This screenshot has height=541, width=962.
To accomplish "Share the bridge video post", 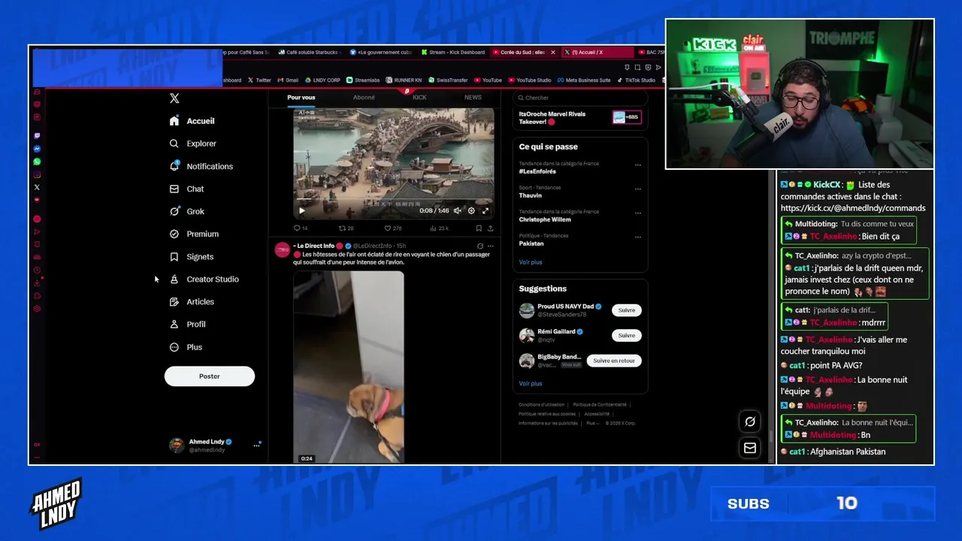I will (491, 228).
